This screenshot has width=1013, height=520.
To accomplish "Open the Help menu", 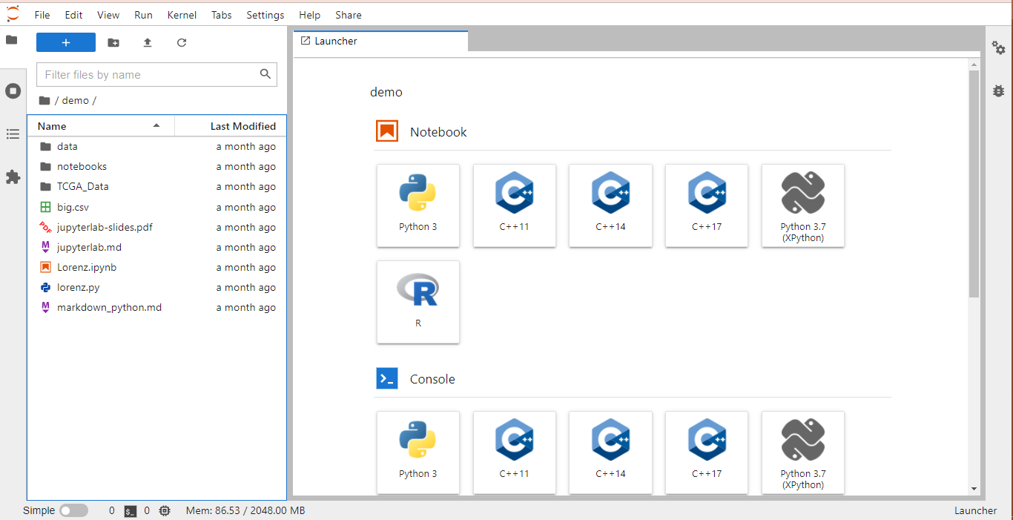I will (x=310, y=15).
